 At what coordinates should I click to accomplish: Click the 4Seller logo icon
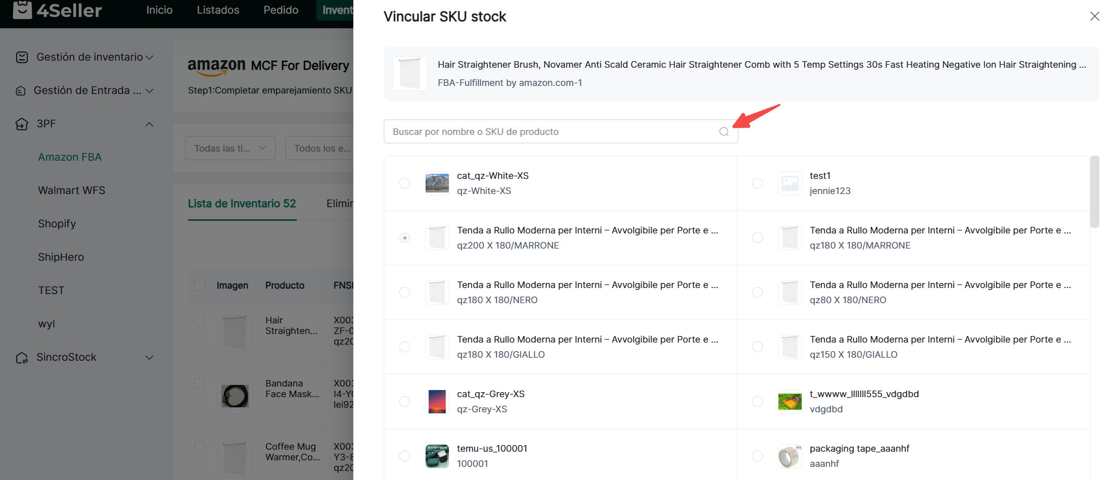(x=22, y=10)
